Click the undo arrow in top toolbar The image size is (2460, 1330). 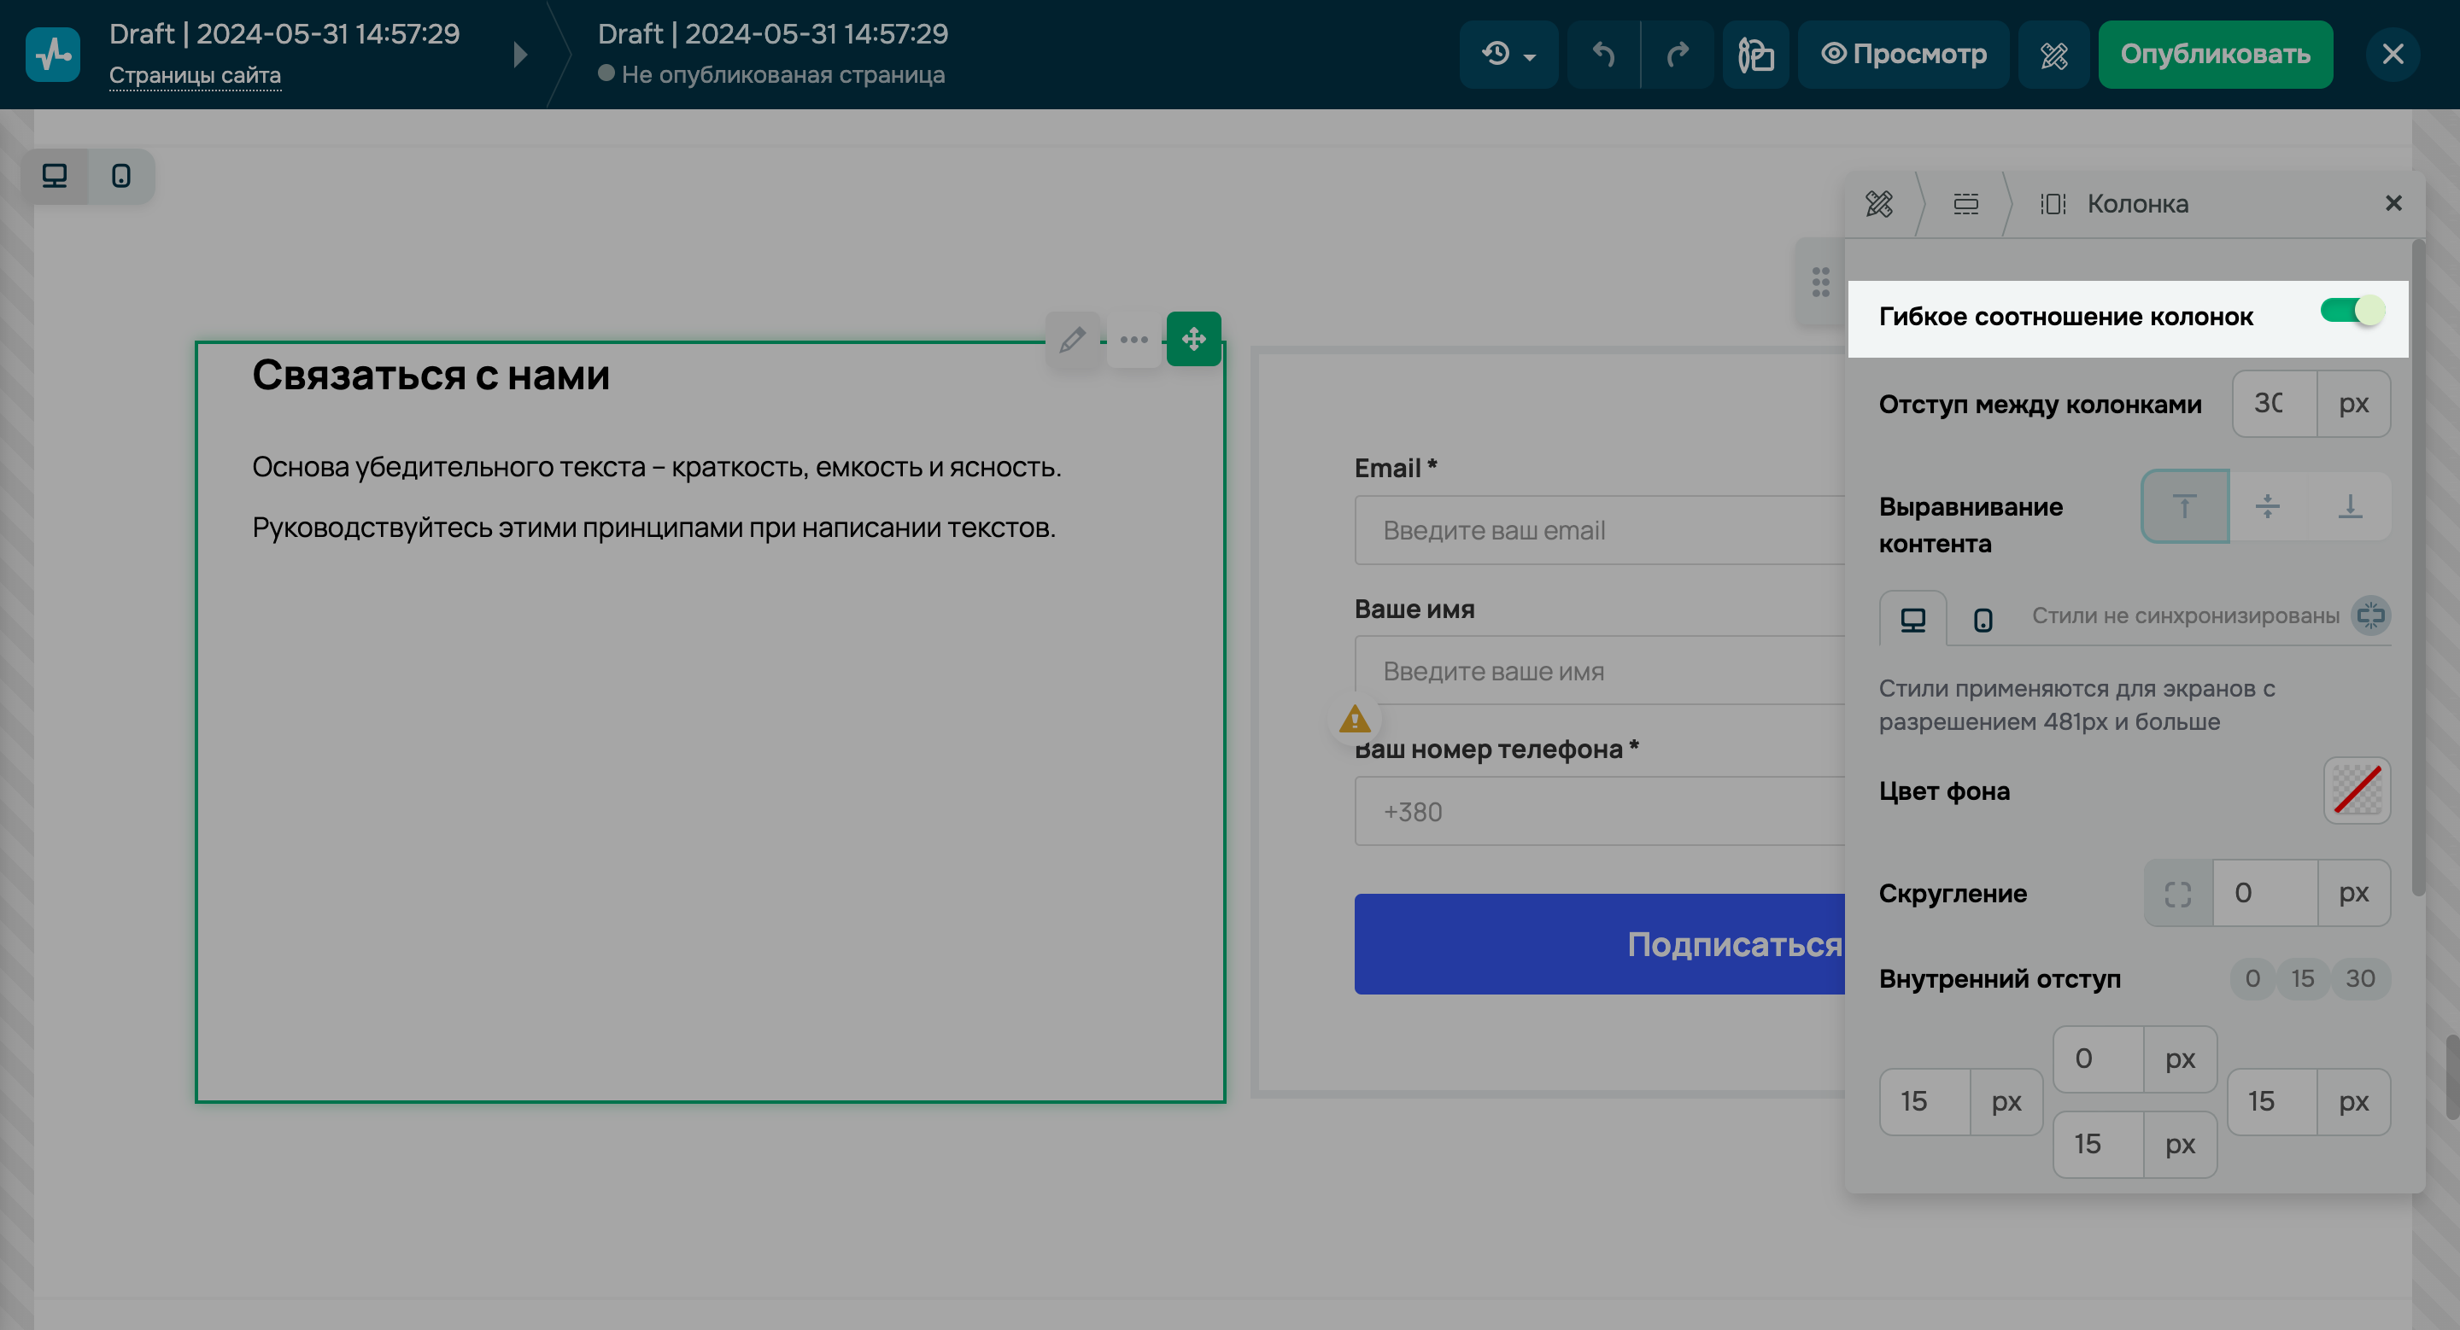coord(1603,55)
